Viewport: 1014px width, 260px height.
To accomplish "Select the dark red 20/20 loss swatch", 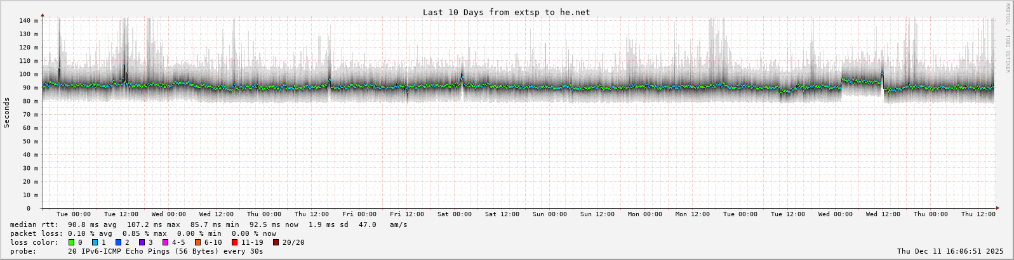I will pos(276,242).
